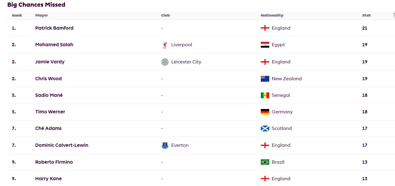
Task: Click the Stat column header
Action: tap(366, 15)
